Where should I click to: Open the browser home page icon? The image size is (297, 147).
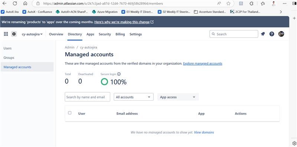[x=25, y=3]
